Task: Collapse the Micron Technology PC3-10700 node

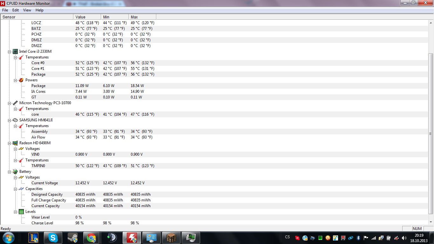Action: coord(9,103)
